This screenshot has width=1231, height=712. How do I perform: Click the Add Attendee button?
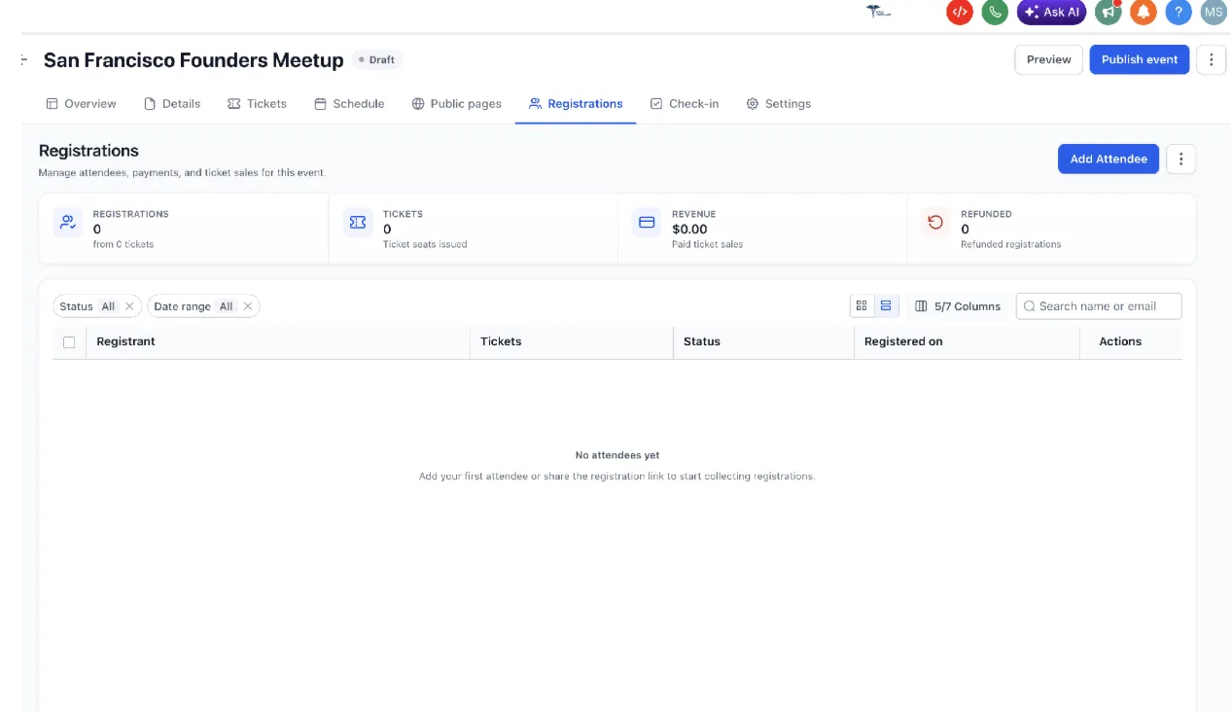[x=1108, y=159]
